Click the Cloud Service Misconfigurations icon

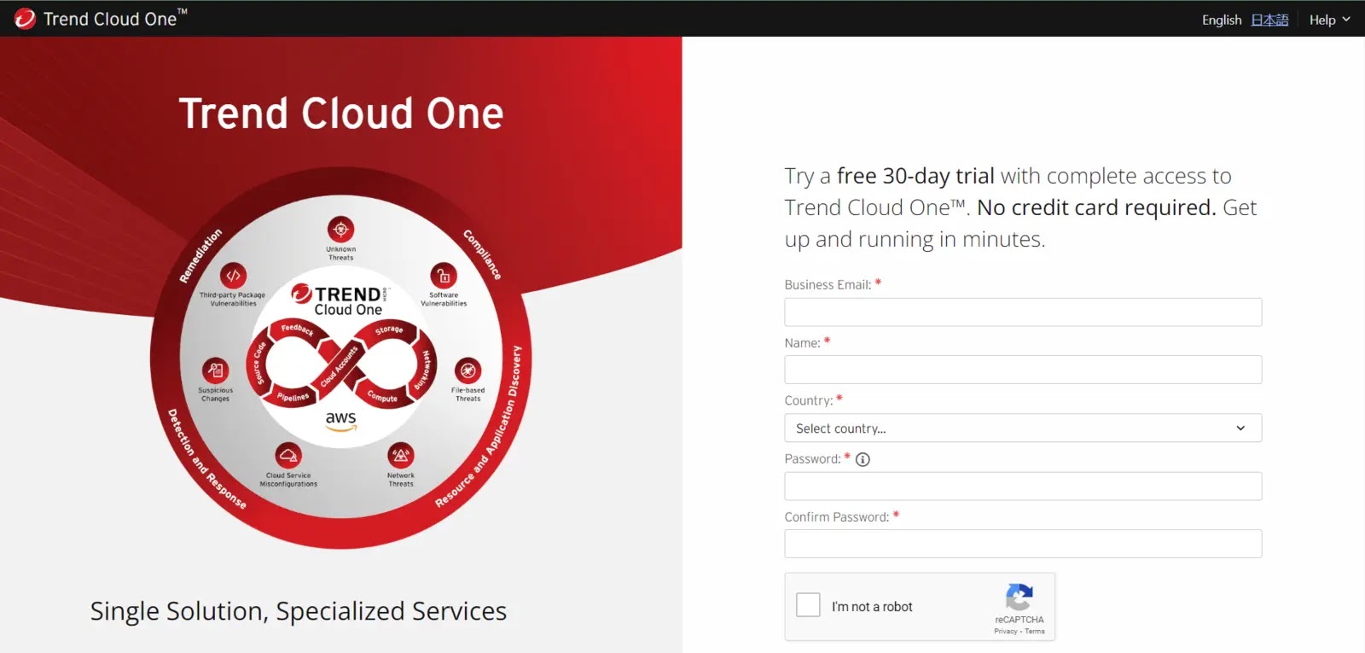click(288, 455)
